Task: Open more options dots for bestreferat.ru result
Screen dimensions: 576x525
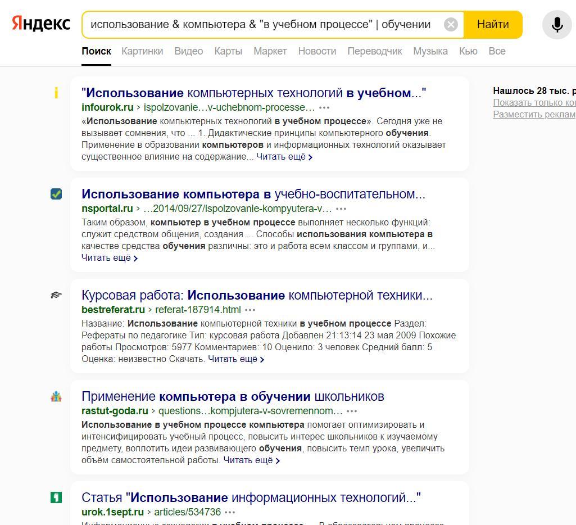Action: coord(250,310)
